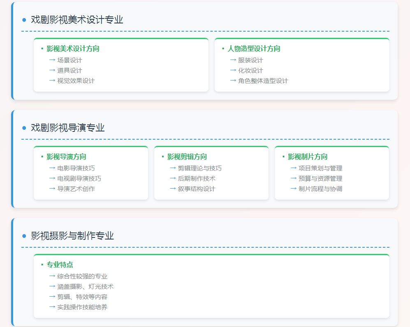Select the 影视美术设计方向 card title
This screenshot has height=327, width=410.
pyautogui.click(x=73, y=48)
